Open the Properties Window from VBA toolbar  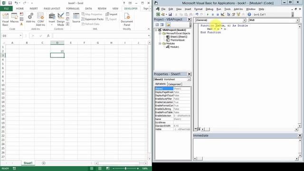(233, 14)
